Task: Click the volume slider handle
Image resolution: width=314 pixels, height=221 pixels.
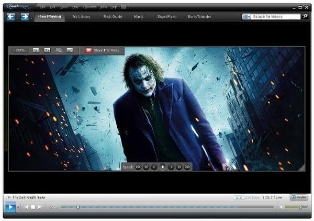Action: [300, 207]
